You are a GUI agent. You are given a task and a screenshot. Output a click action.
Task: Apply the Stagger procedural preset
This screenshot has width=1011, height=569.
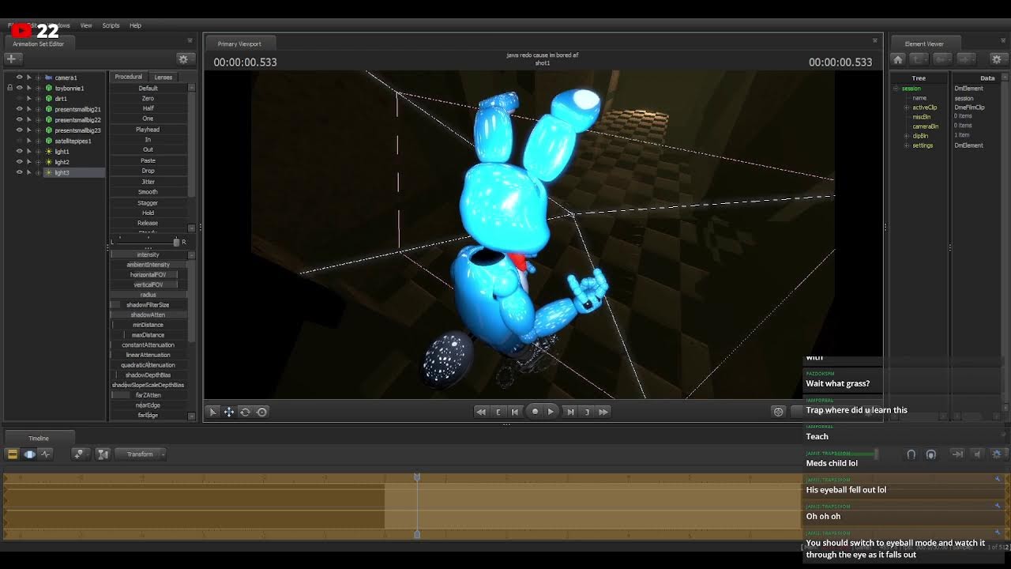point(148,203)
